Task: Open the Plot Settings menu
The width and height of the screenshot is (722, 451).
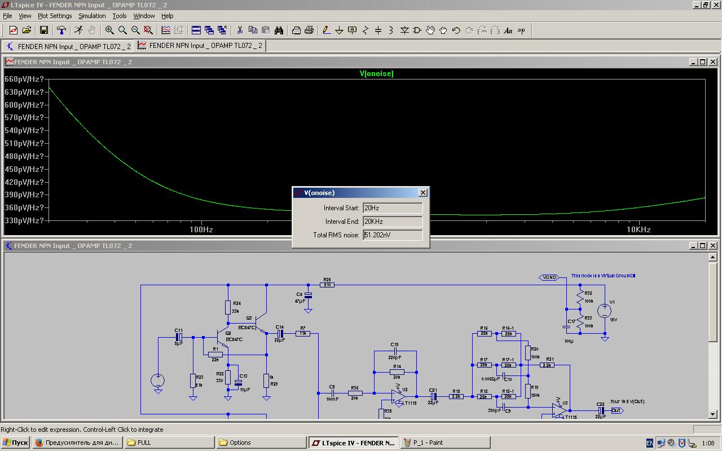Action: (x=55, y=16)
